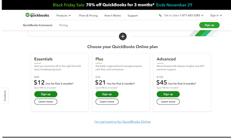Click the green phone icon beside Talk to Sales
The image size is (231, 138).
click(160, 15)
